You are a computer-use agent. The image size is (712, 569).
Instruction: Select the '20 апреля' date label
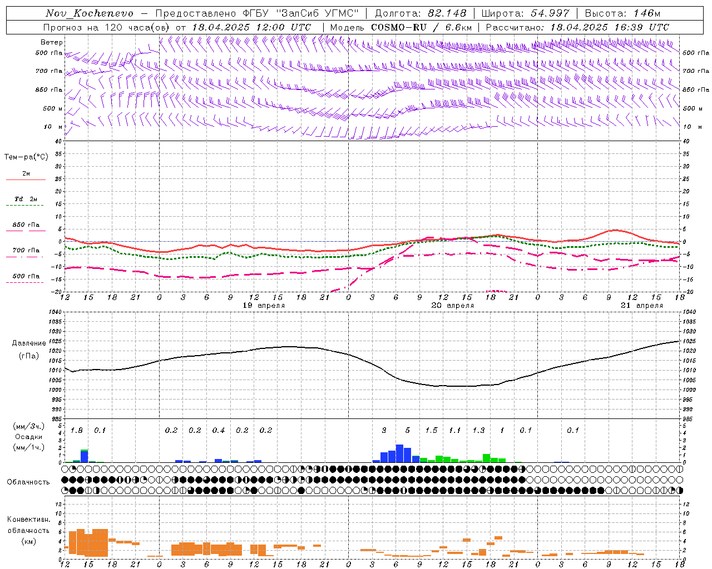(453, 306)
